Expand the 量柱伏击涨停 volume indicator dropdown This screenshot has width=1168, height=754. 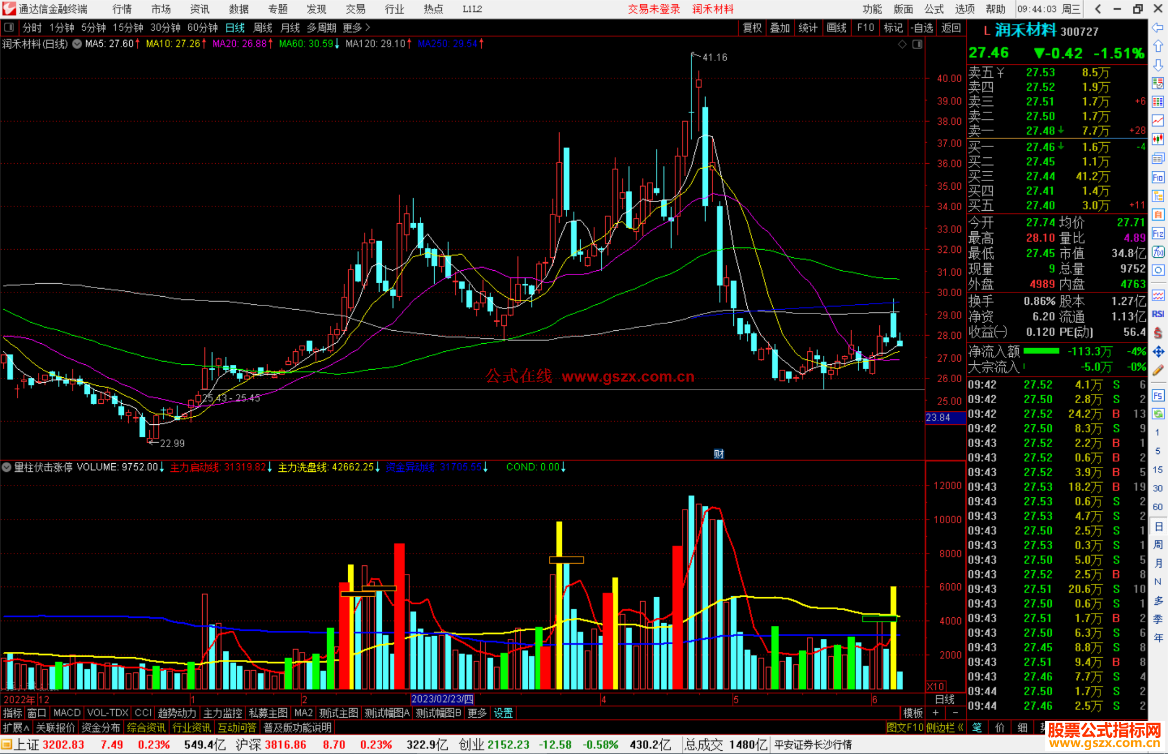(x=6, y=467)
